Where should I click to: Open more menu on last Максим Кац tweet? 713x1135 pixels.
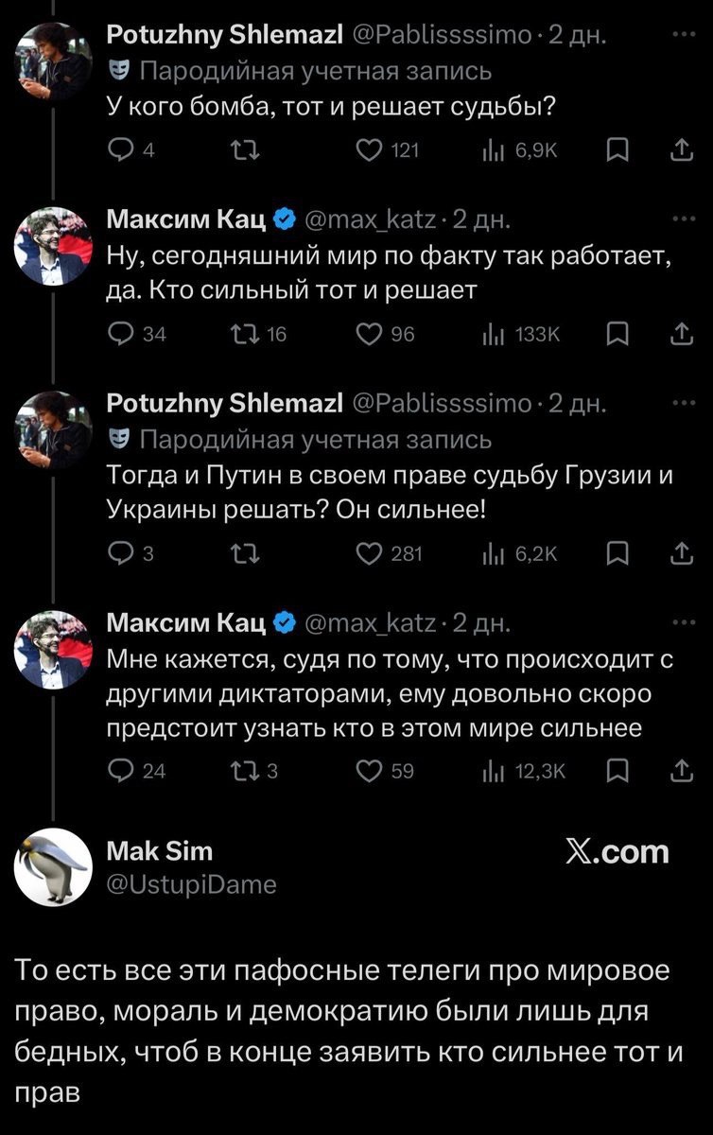[681, 621]
